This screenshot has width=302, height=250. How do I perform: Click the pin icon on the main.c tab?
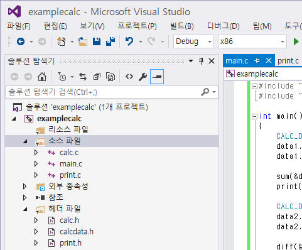(x=257, y=61)
